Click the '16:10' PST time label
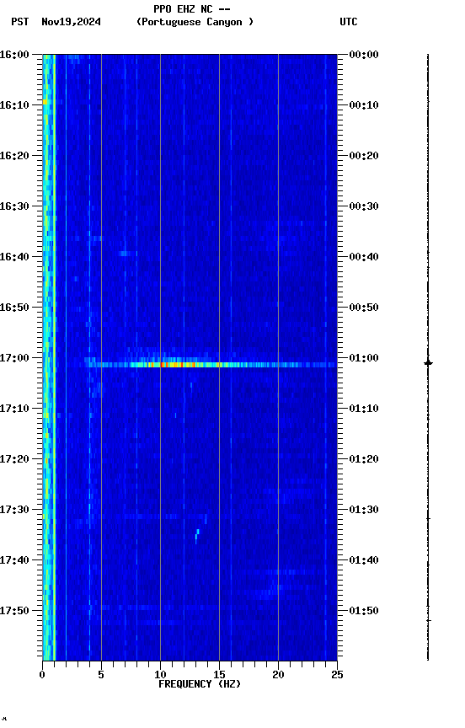Screen dimensions: 465x728 point(14,105)
